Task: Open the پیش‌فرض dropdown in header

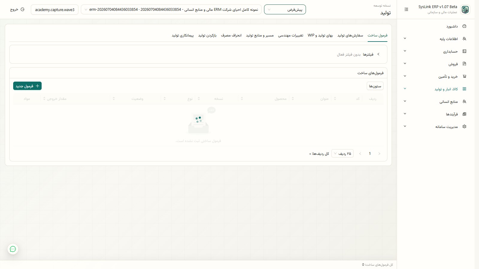Action: click(285, 10)
